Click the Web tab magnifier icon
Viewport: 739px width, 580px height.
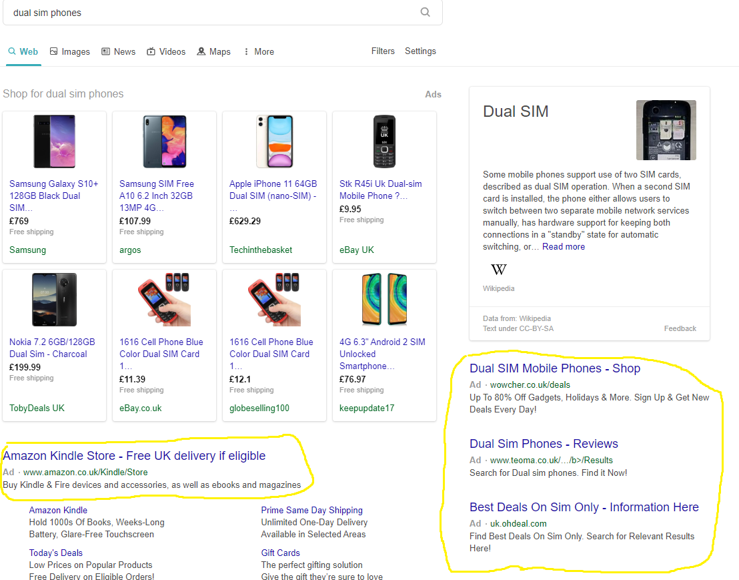point(12,51)
